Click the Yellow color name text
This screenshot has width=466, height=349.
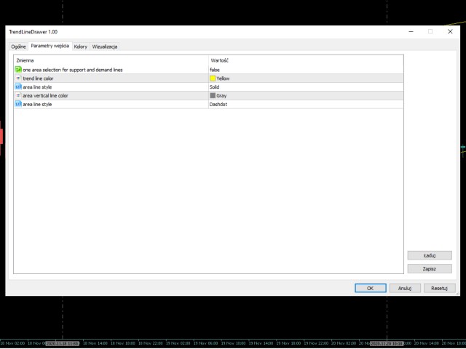click(223, 79)
